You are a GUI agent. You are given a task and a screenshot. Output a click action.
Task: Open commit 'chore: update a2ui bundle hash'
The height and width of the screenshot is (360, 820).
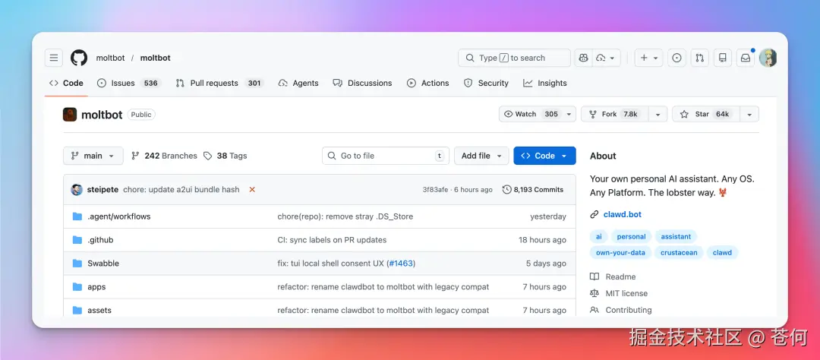point(181,189)
